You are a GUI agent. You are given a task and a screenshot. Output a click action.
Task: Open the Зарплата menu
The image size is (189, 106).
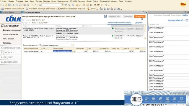[82, 1]
